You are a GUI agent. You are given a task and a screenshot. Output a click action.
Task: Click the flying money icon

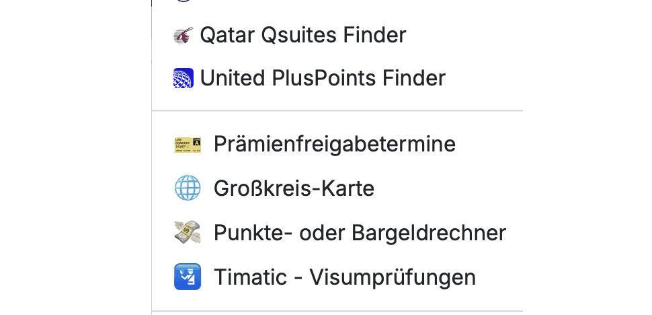(187, 233)
